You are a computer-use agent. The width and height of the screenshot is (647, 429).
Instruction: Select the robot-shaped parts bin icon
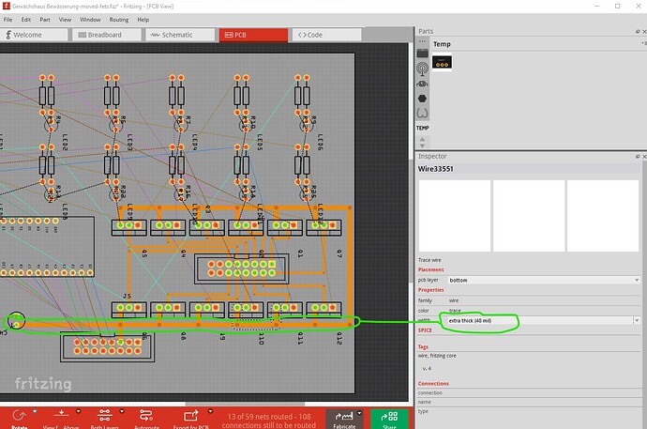pos(422,84)
